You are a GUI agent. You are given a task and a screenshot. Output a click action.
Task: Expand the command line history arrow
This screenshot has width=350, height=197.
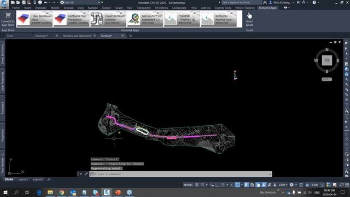click(x=270, y=174)
